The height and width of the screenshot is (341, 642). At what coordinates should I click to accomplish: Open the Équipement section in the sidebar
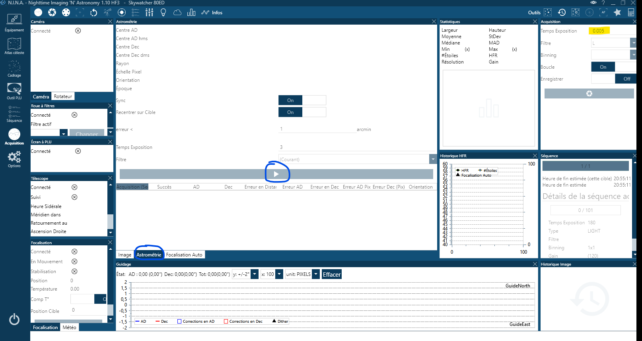[x=14, y=23]
